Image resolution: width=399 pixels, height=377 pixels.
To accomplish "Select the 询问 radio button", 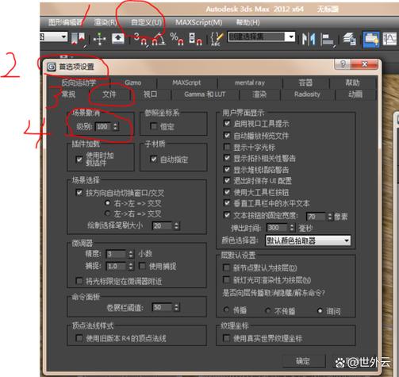I will 320,310.
